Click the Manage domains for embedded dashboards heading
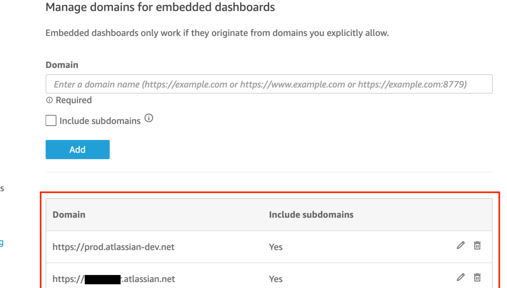Image resolution: width=507 pixels, height=288 pixels. coord(160,7)
